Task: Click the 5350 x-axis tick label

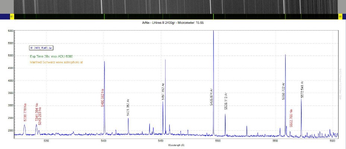Action: 46,140
